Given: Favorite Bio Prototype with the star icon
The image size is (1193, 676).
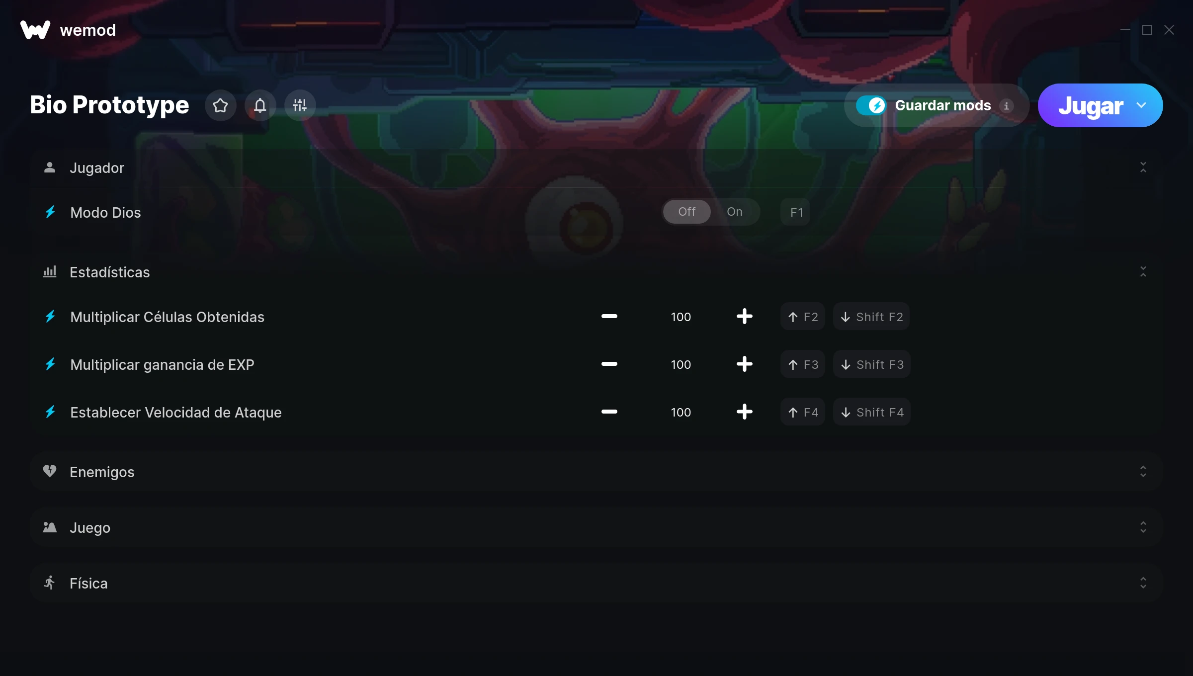Looking at the screenshot, I should (220, 105).
